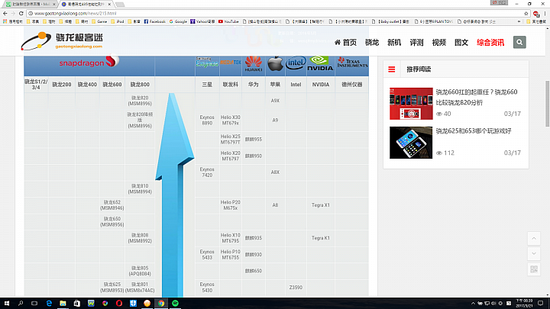Open the Spotify taskbar icon
Screen dimensions: 550x309
pos(175,304)
